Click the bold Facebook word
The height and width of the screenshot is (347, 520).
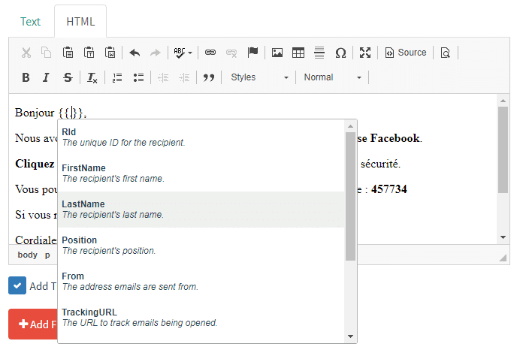tap(395, 138)
